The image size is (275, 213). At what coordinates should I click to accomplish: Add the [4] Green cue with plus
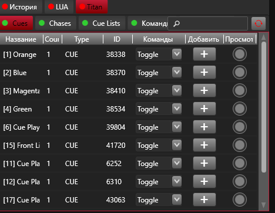click(x=204, y=109)
